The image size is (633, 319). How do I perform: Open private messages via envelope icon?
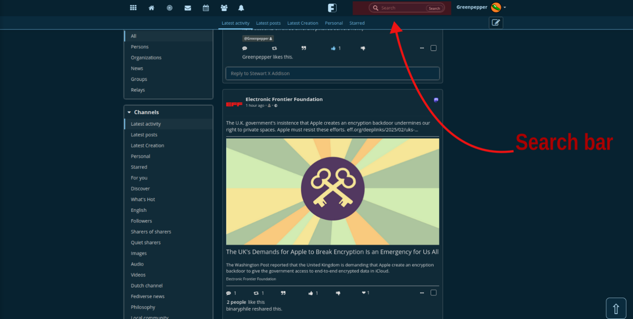point(188,8)
